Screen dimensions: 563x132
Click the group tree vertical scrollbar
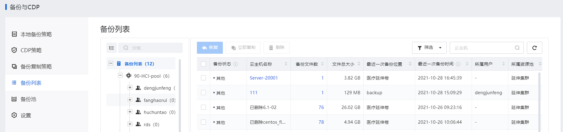180,95
